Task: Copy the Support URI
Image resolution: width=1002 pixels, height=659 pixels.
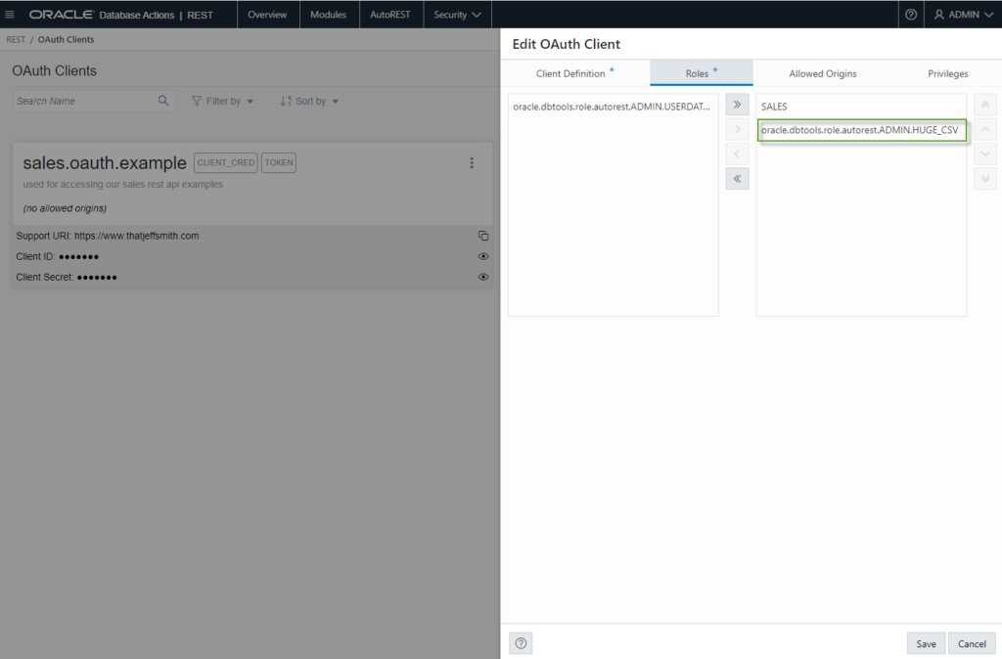Action: point(483,236)
